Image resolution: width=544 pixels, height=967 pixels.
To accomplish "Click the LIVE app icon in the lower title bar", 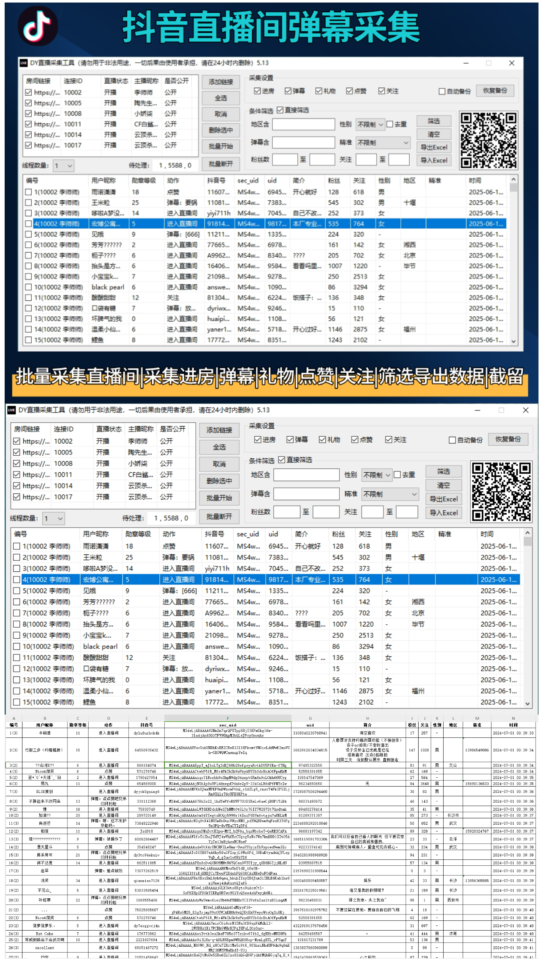I will (x=11, y=410).
